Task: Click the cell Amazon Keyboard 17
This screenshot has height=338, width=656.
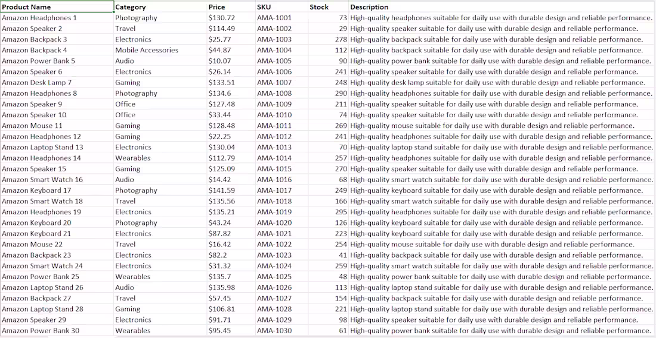Action: click(x=57, y=190)
